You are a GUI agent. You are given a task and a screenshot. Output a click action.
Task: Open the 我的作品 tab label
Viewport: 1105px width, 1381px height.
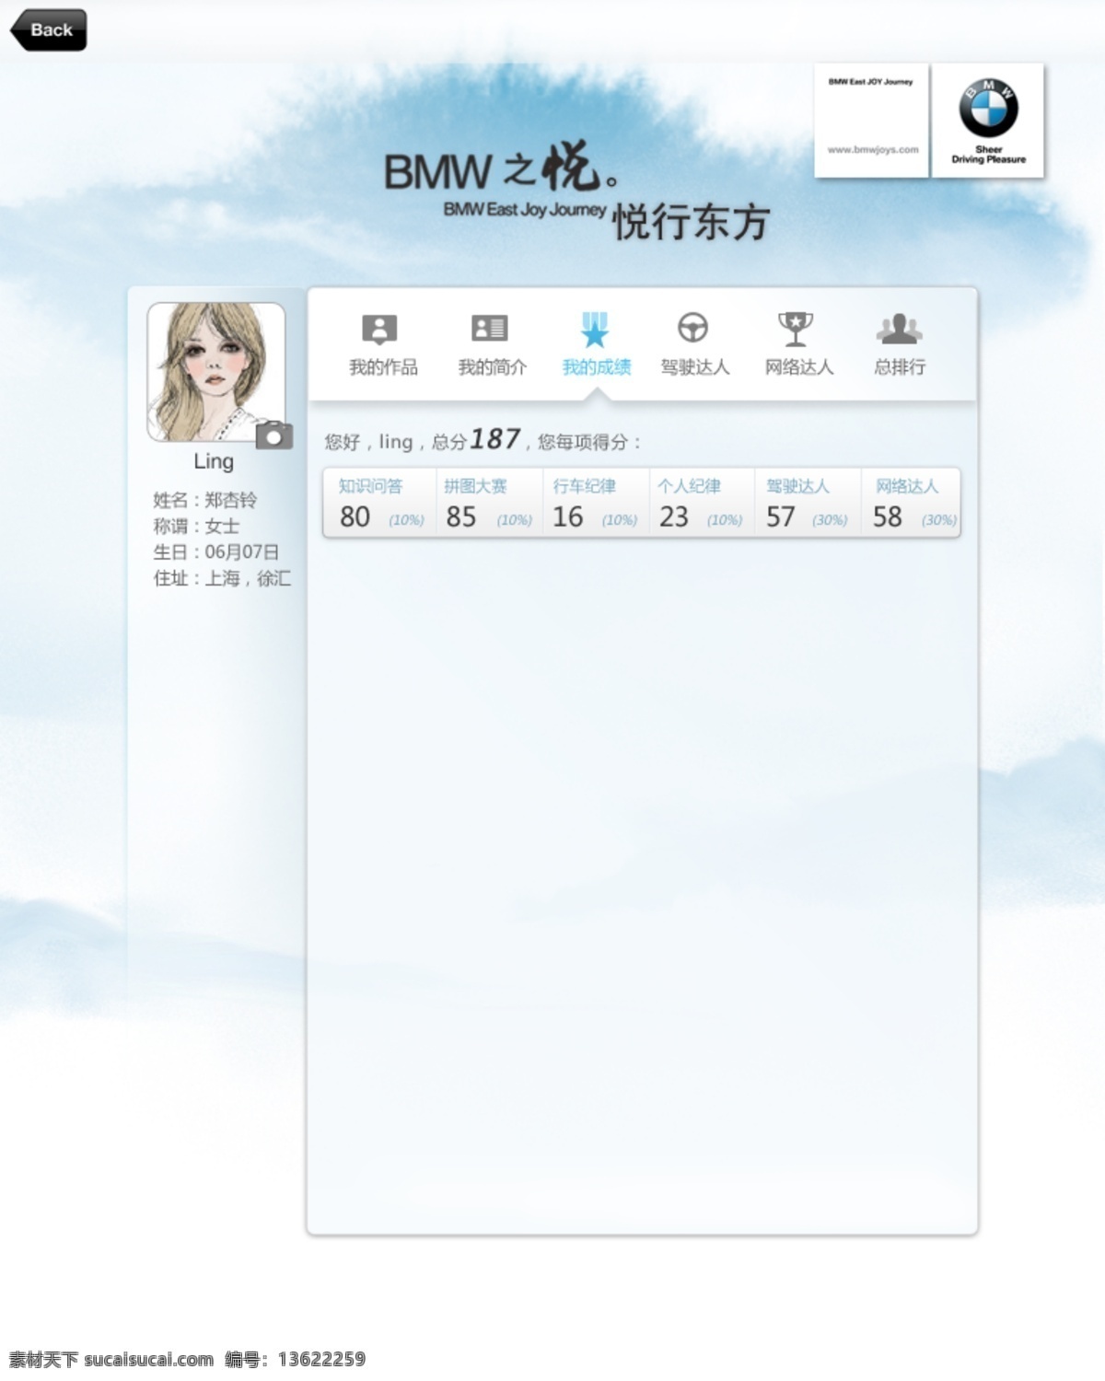383,367
